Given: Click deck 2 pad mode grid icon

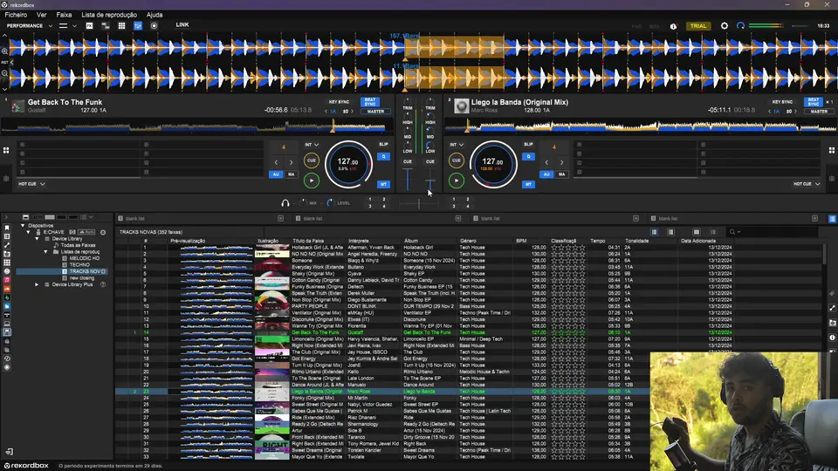Looking at the screenshot, I should pos(832,151).
